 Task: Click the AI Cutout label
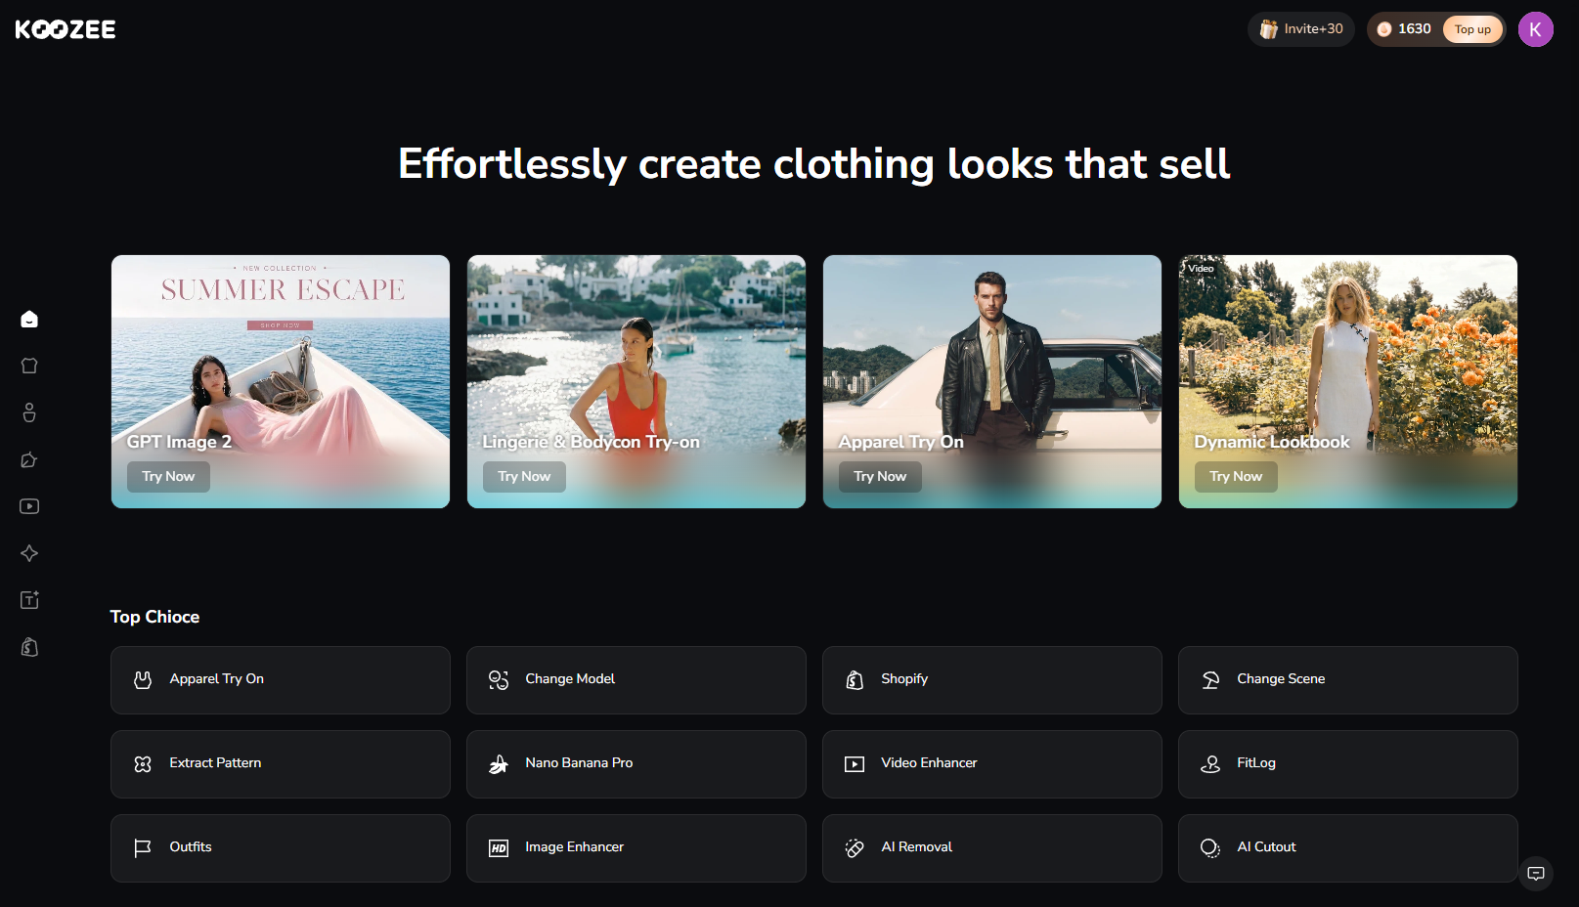coord(1266,846)
